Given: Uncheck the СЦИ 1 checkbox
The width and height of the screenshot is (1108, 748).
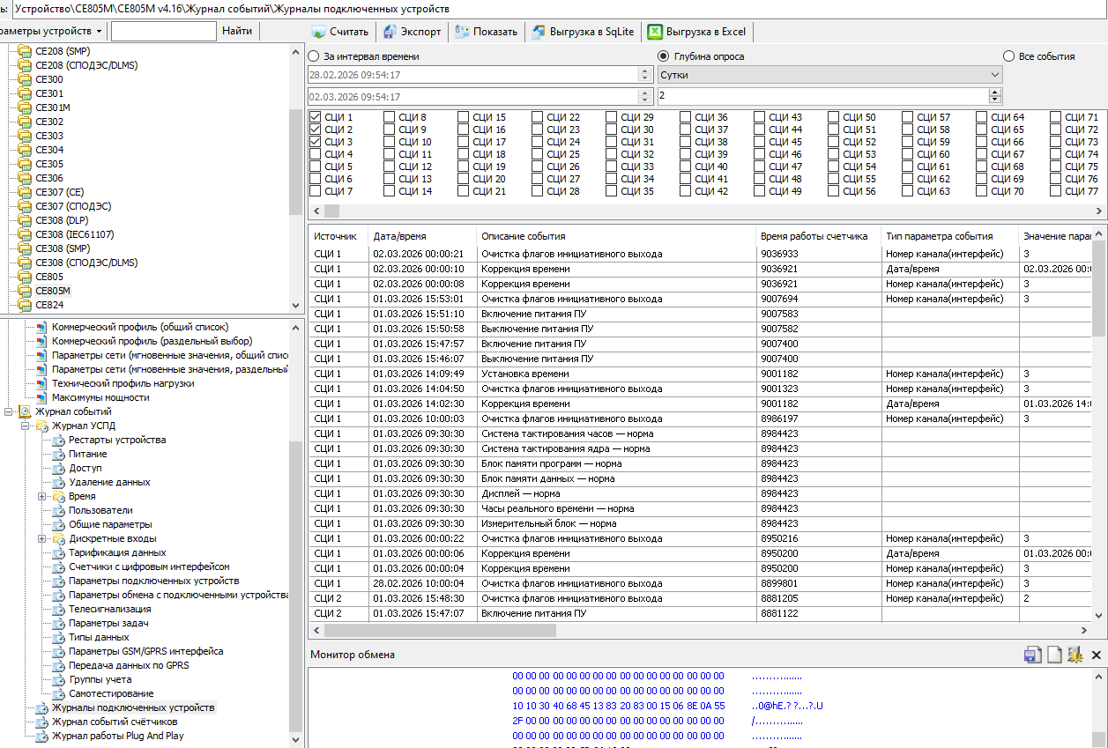Looking at the screenshot, I should tap(316, 117).
